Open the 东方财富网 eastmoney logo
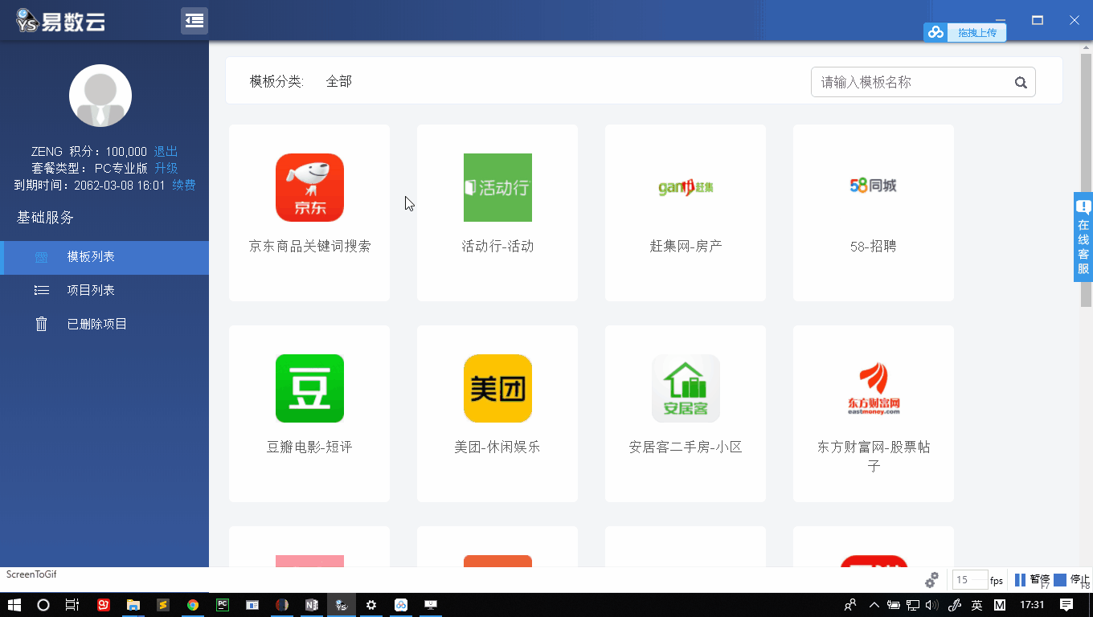This screenshot has width=1093, height=617. pos(874,388)
